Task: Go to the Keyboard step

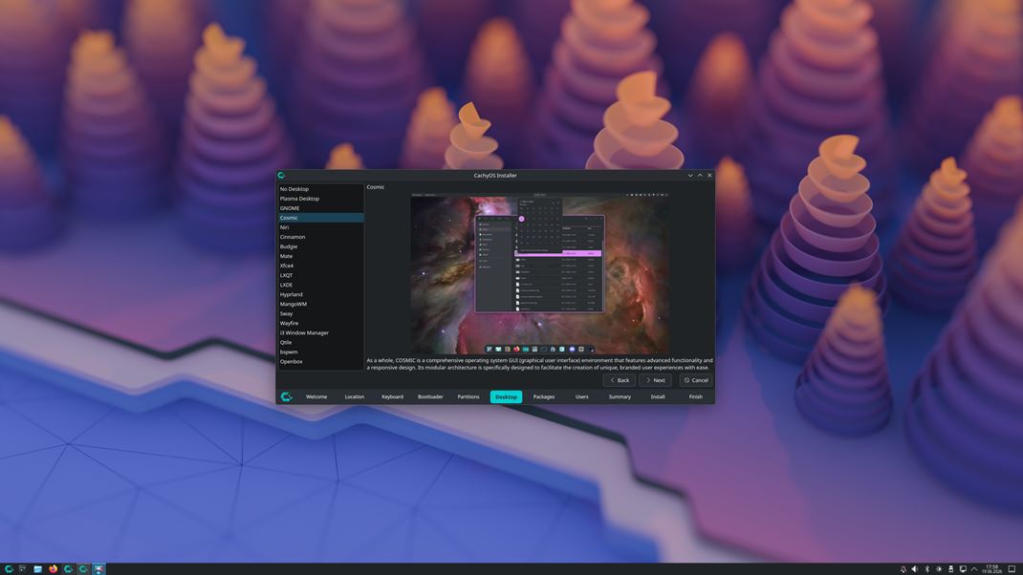Action: 392,396
